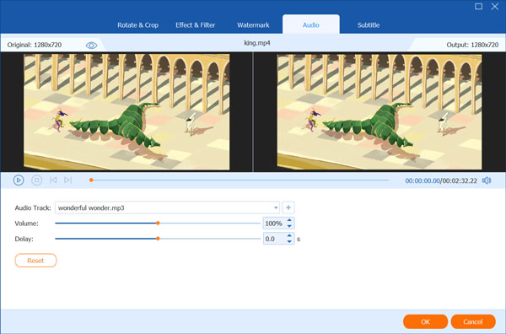The image size is (506, 334).
Task: Close the editor window
Action: [495, 7]
